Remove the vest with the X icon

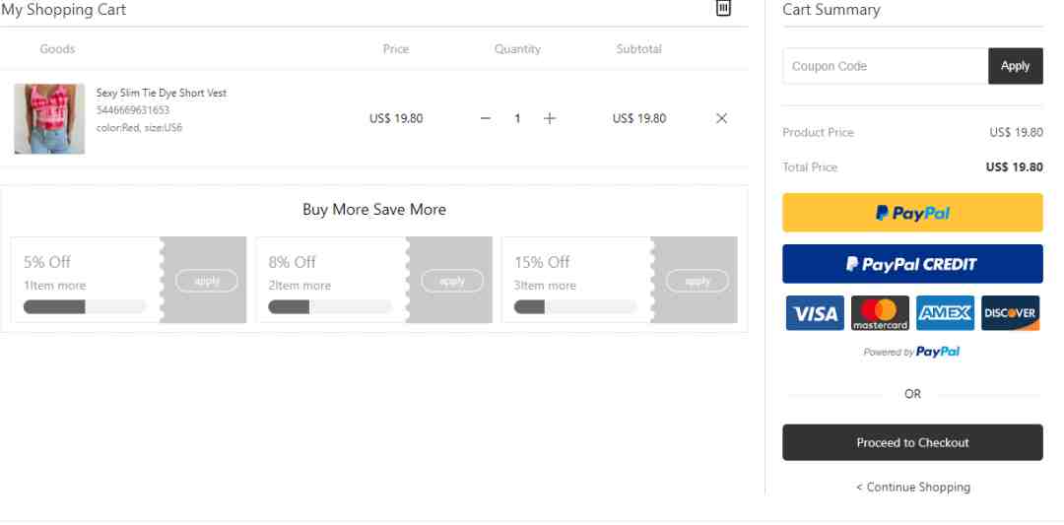click(721, 118)
